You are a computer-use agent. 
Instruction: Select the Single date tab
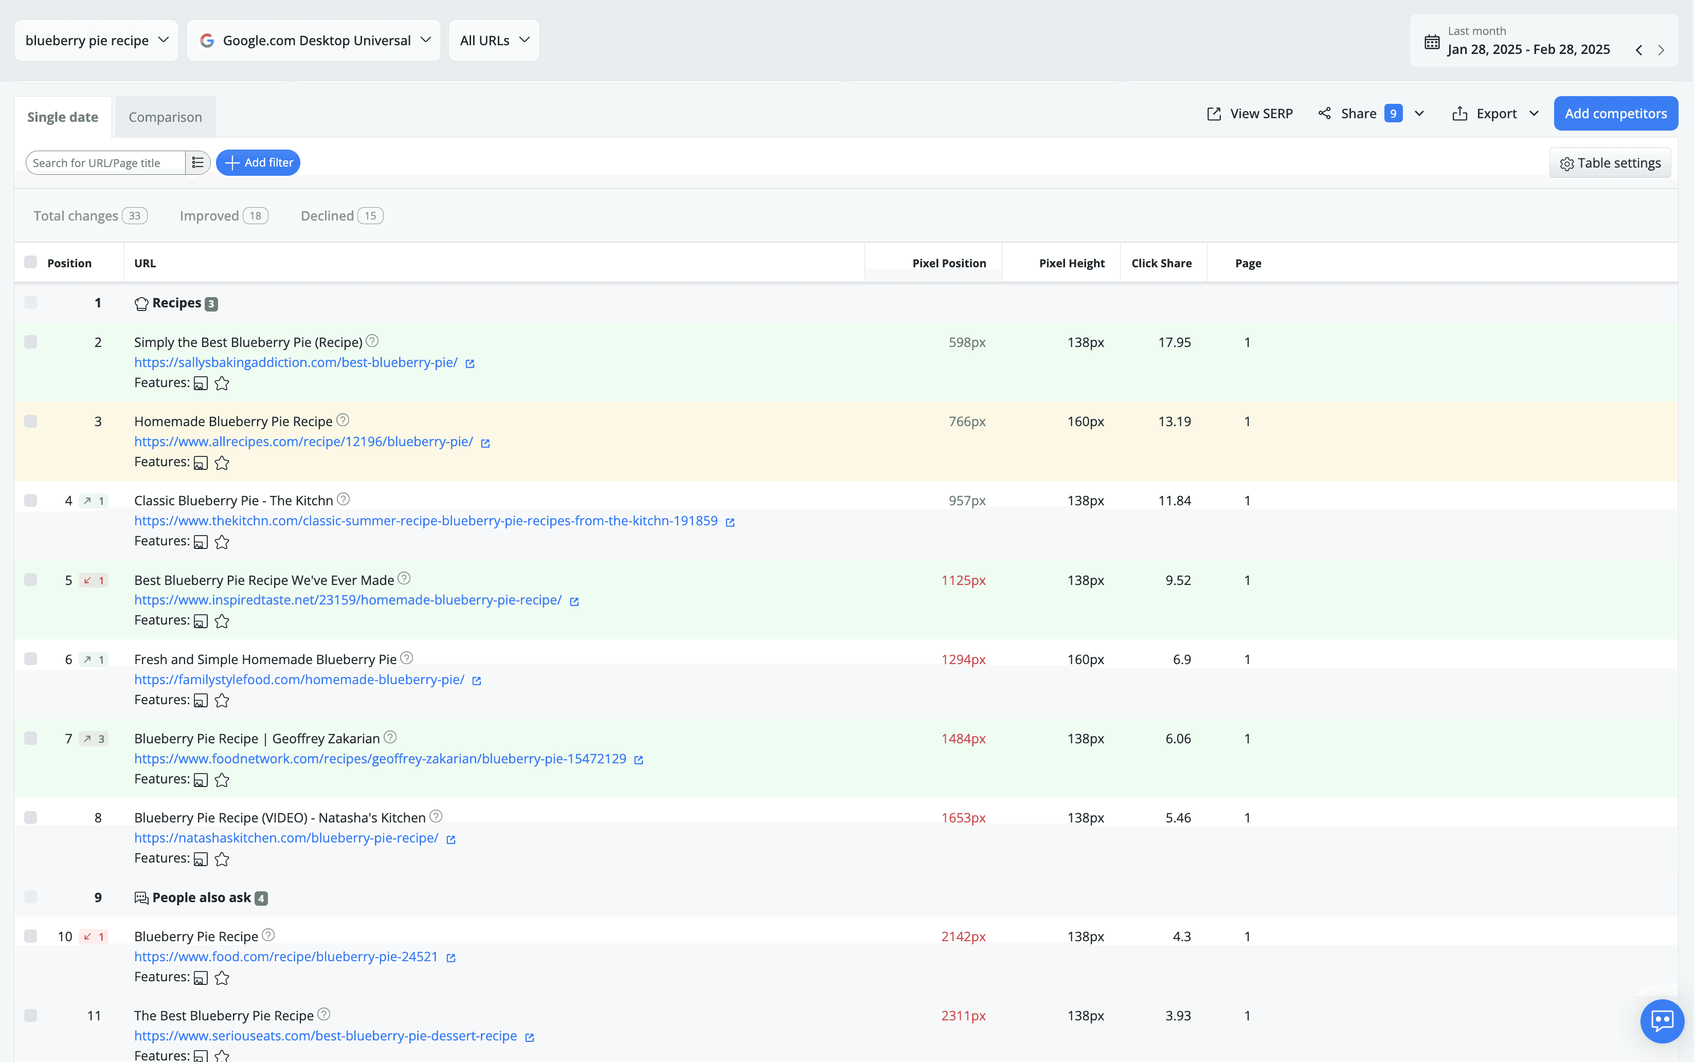point(63,117)
